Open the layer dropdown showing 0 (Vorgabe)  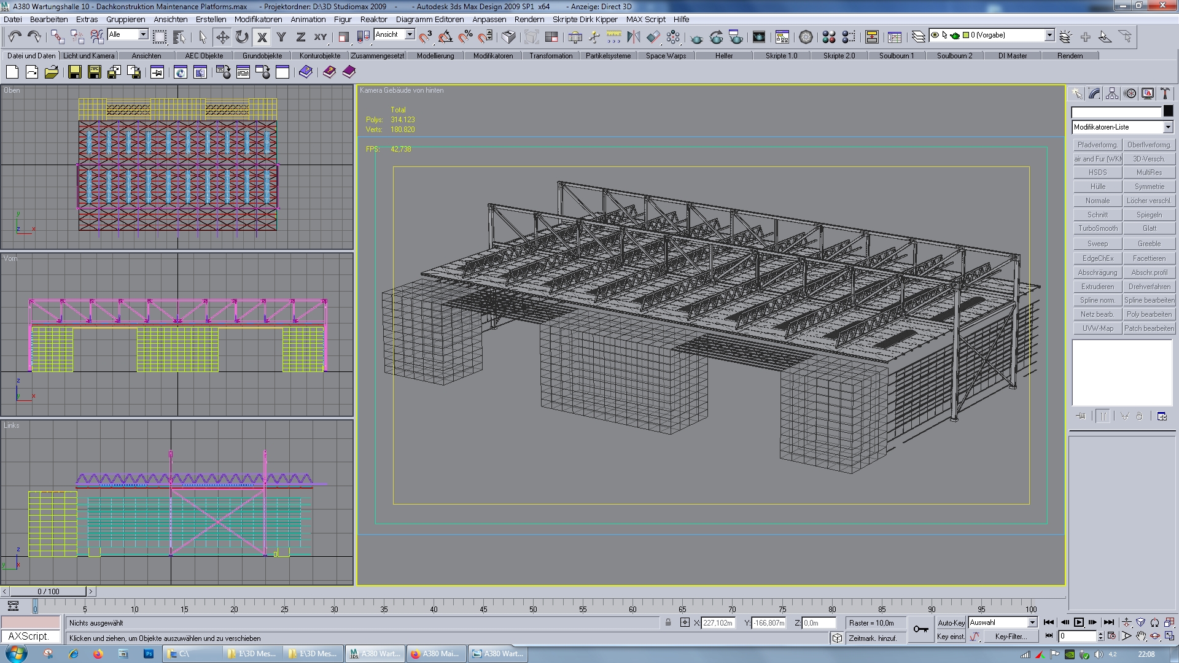click(1049, 36)
